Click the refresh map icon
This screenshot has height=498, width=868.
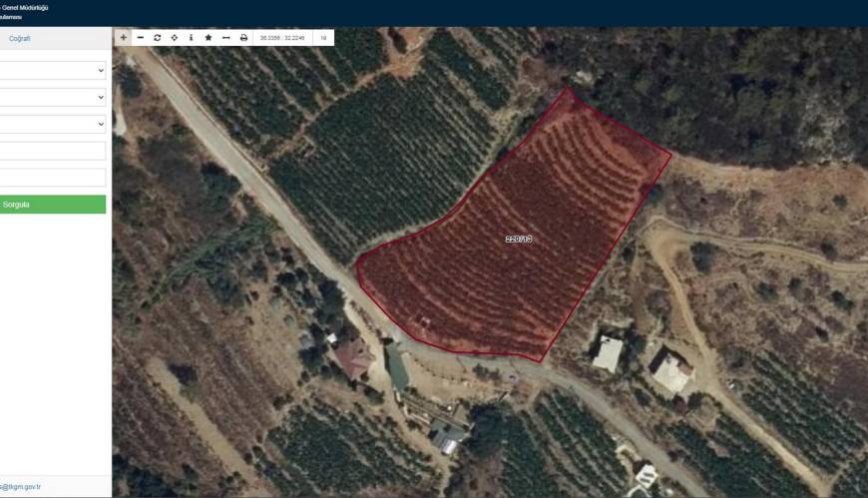point(158,37)
